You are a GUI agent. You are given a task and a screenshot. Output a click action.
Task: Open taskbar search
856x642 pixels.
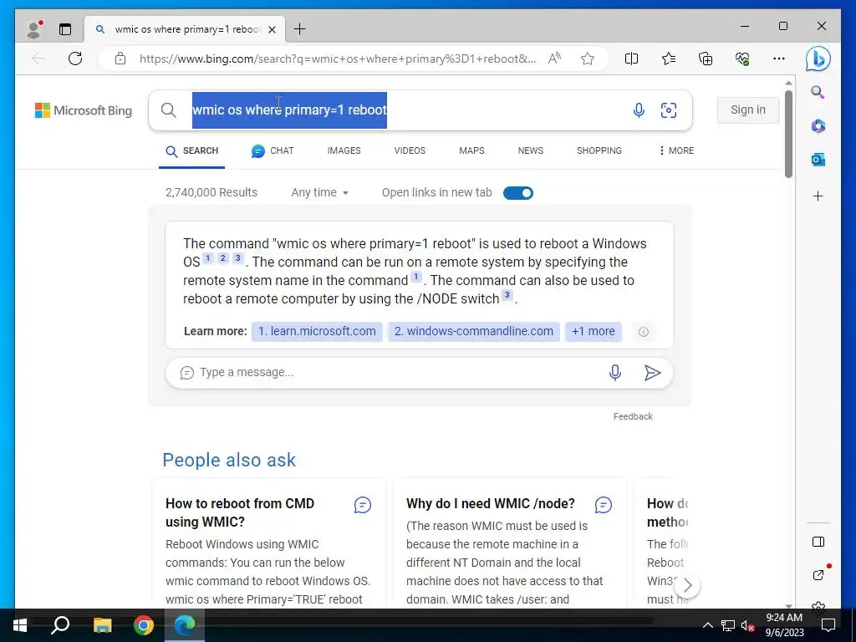[x=60, y=625]
